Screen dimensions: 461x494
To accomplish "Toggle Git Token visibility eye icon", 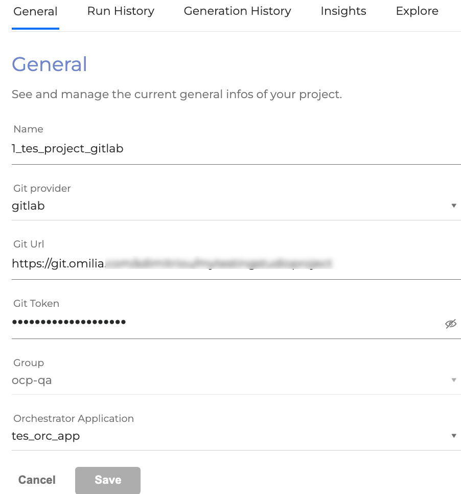I will click(450, 324).
